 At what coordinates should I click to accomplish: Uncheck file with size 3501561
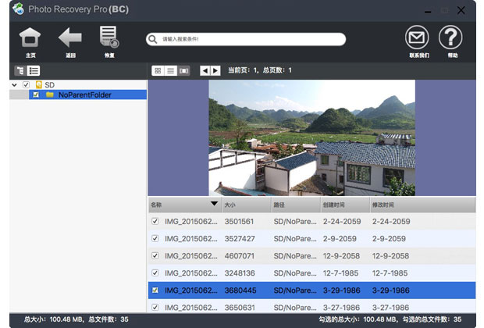click(155, 222)
